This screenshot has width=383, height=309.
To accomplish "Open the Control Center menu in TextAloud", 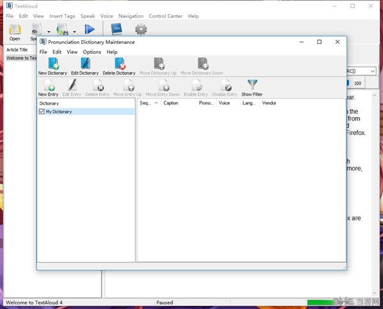I will click(165, 16).
